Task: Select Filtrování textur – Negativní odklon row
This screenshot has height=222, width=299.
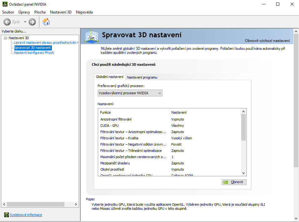Action: pos(170,144)
